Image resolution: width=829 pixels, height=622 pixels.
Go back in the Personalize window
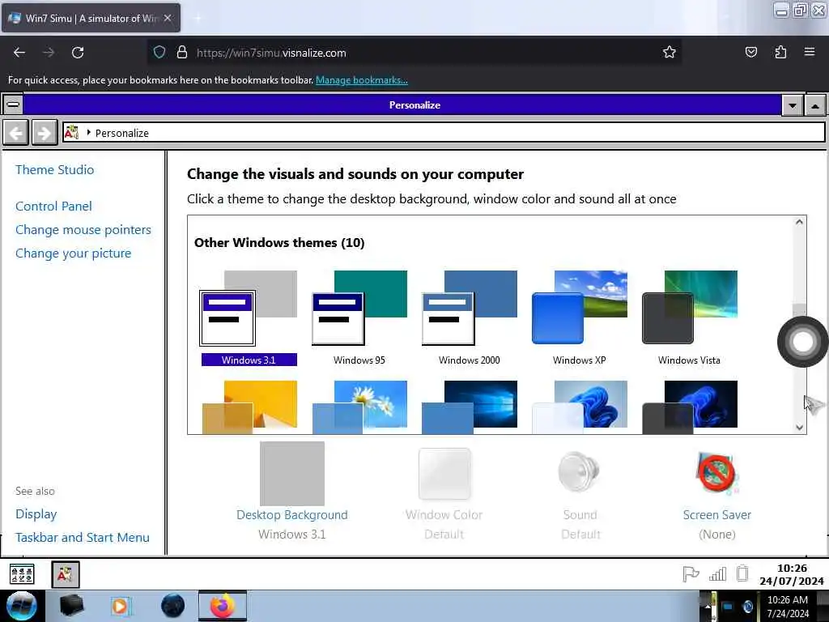(x=16, y=132)
